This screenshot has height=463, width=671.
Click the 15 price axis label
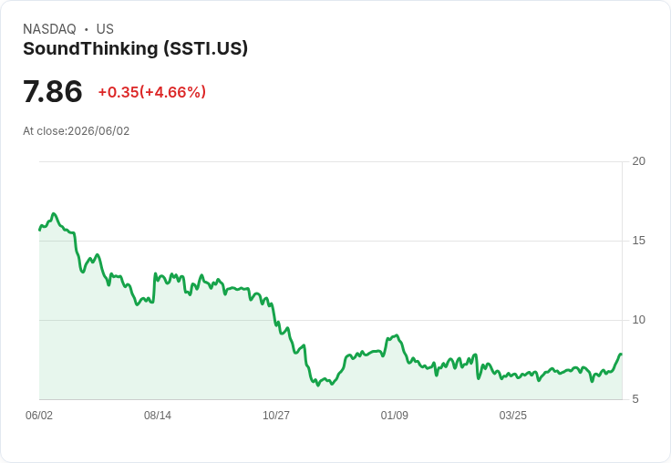638,241
